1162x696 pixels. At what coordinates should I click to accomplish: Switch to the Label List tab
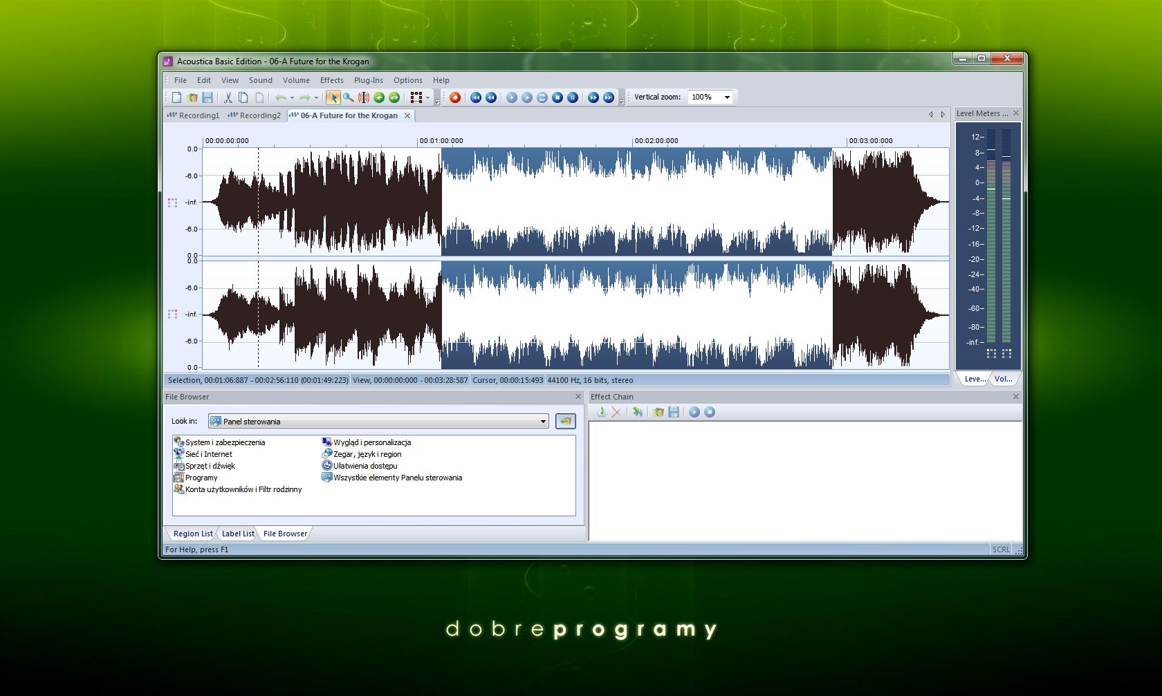click(x=237, y=534)
